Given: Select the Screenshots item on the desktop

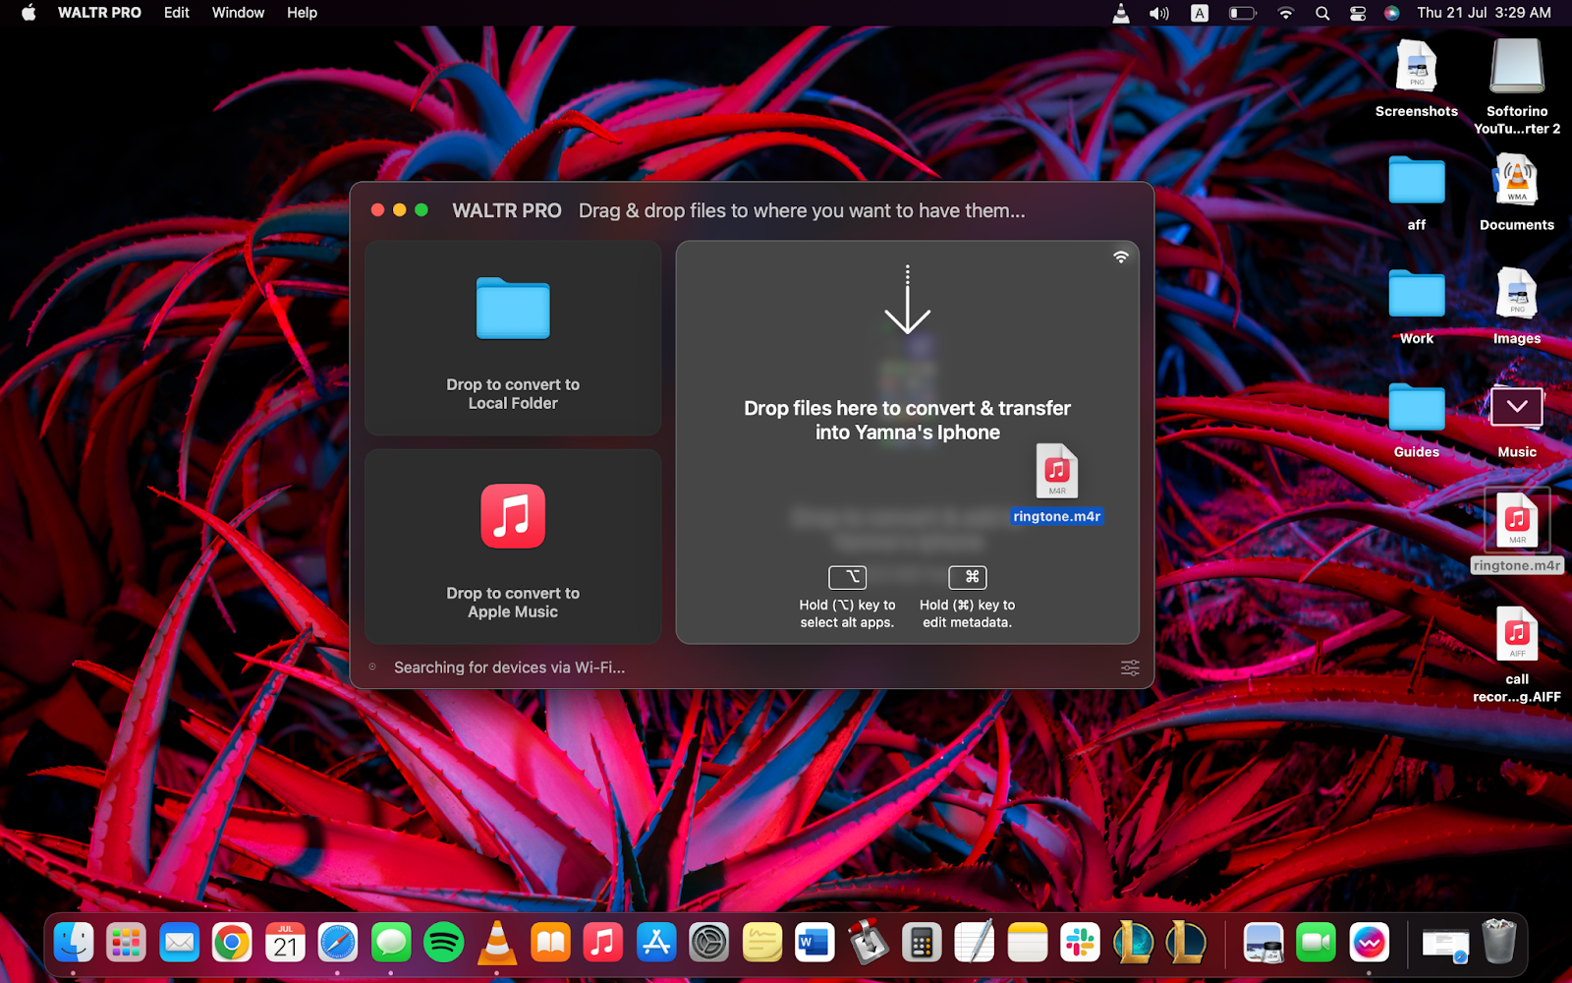Looking at the screenshot, I should (x=1417, y=79).
